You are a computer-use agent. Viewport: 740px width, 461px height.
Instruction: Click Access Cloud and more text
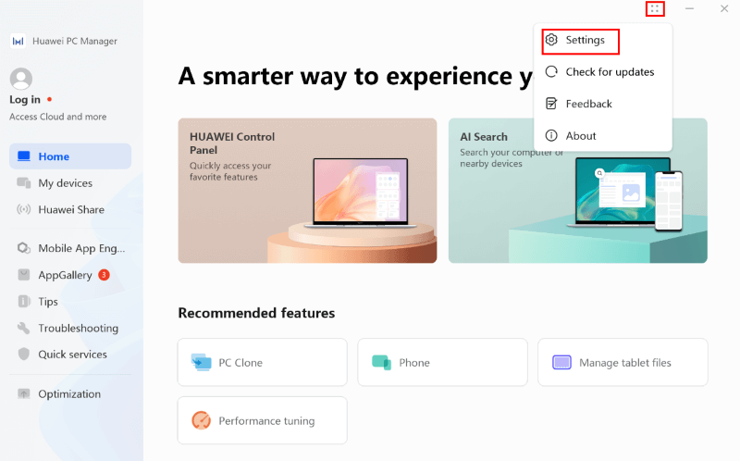[58, 117]
